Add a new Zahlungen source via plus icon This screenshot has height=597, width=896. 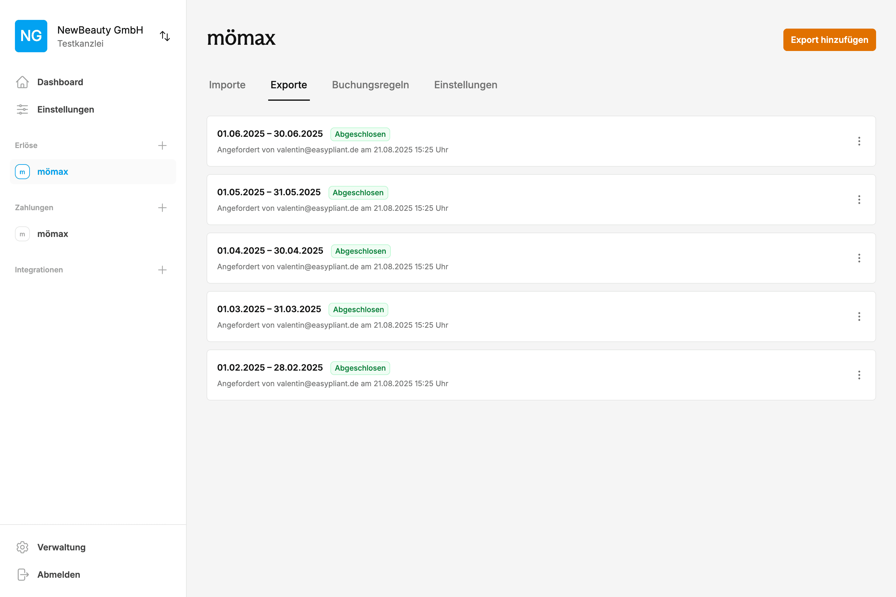pyautogui.click(x=162, y=207)
